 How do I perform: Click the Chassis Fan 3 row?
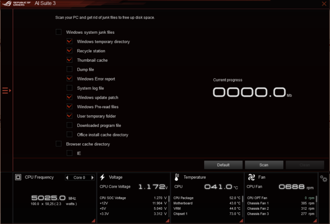281,214
